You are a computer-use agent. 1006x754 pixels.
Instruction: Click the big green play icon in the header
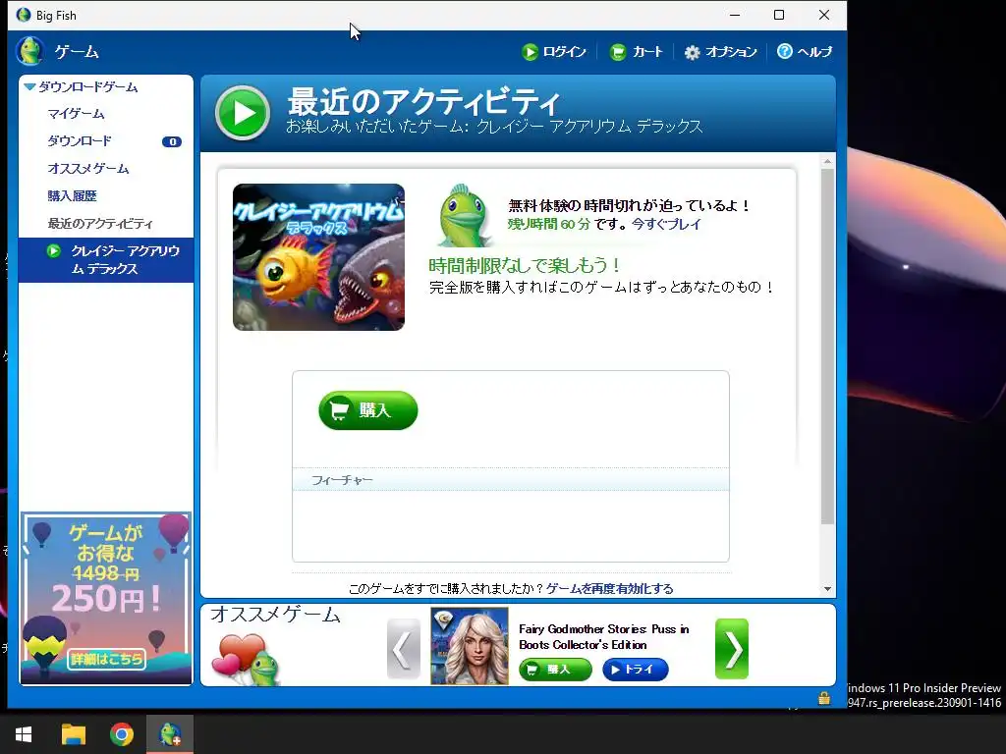coord(243,113)
